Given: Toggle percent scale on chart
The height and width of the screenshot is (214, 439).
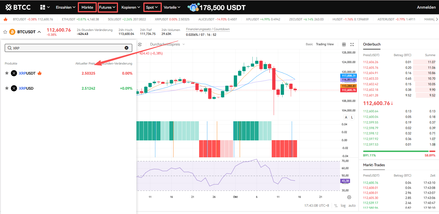Looking at the screenshot, I should (336, 206).
